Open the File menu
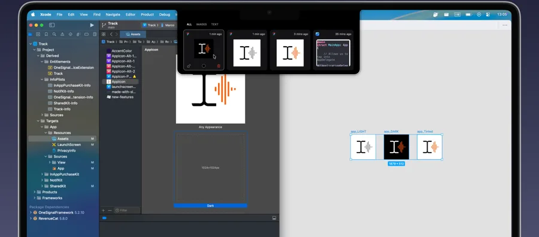This screenshot has height=237, width=539. 59,14
